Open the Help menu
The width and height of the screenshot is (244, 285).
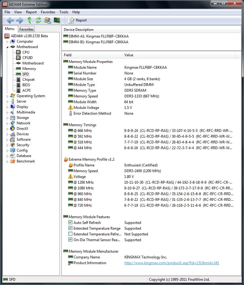tap(76, 12)
